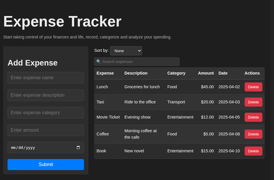Click the expense description input field
Viewport: 274px width, 180px height.
point(46,95)
